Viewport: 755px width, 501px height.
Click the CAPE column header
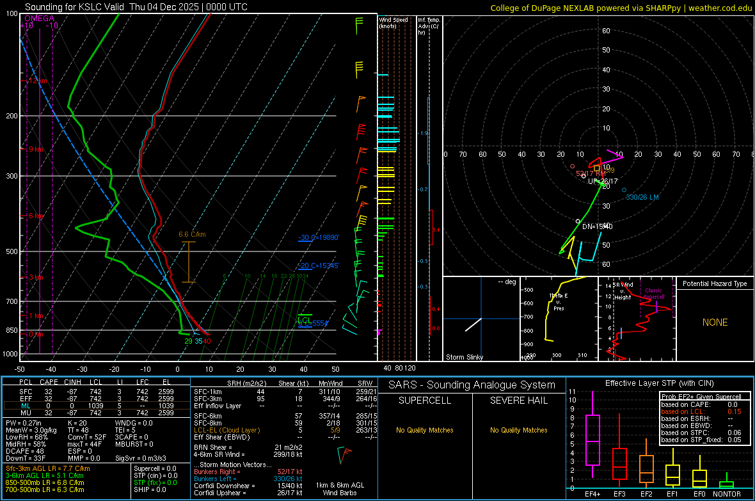click(49, 382)
